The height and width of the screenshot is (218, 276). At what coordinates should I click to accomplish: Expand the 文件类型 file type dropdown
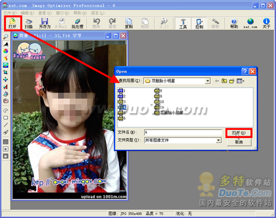[218, 140]
